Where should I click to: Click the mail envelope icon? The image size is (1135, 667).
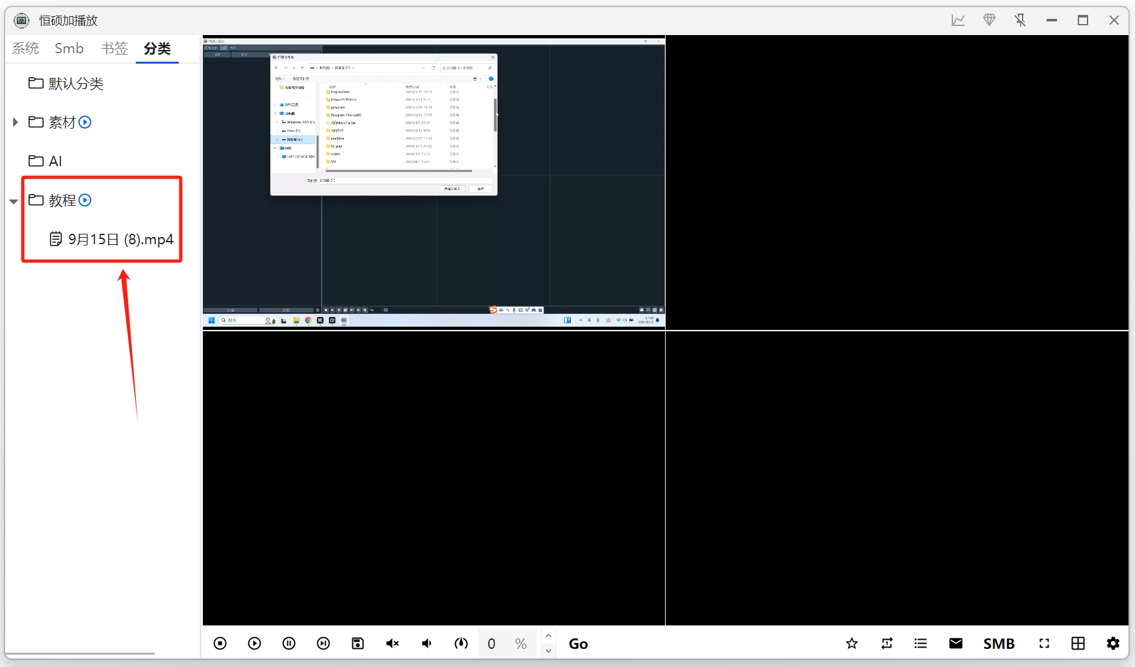click(x=956, y=644)
